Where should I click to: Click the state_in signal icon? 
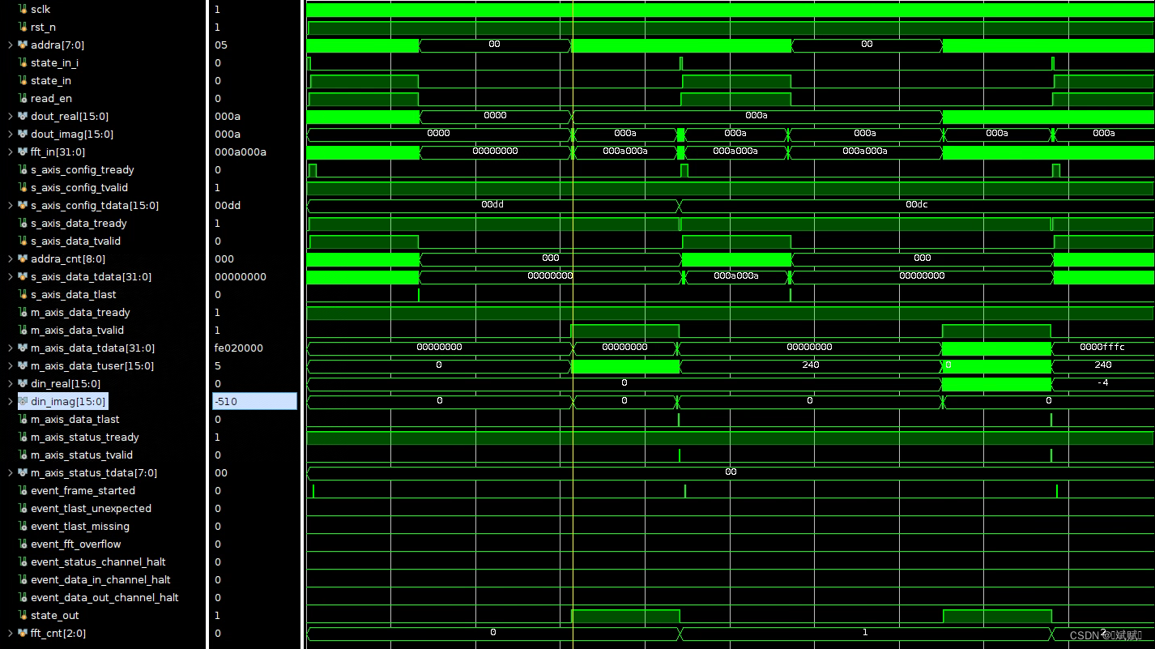(x=23, y=81)
